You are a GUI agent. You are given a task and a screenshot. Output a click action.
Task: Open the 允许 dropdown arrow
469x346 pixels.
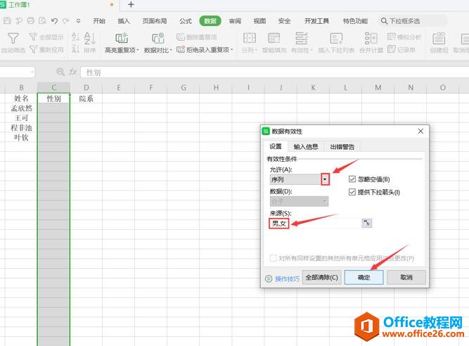pyautogui.click(x=324, y=179)
